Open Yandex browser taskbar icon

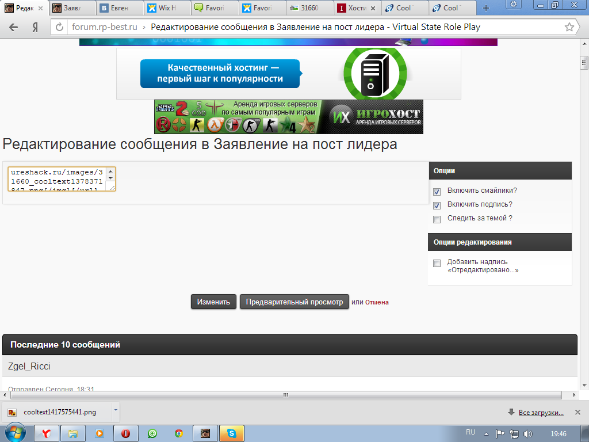[x=46, y=434]
